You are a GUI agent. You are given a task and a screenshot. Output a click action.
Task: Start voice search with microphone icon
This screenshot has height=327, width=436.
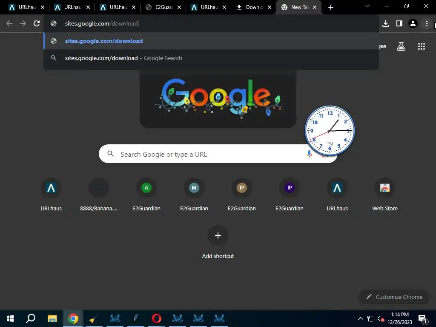(309, 154)
